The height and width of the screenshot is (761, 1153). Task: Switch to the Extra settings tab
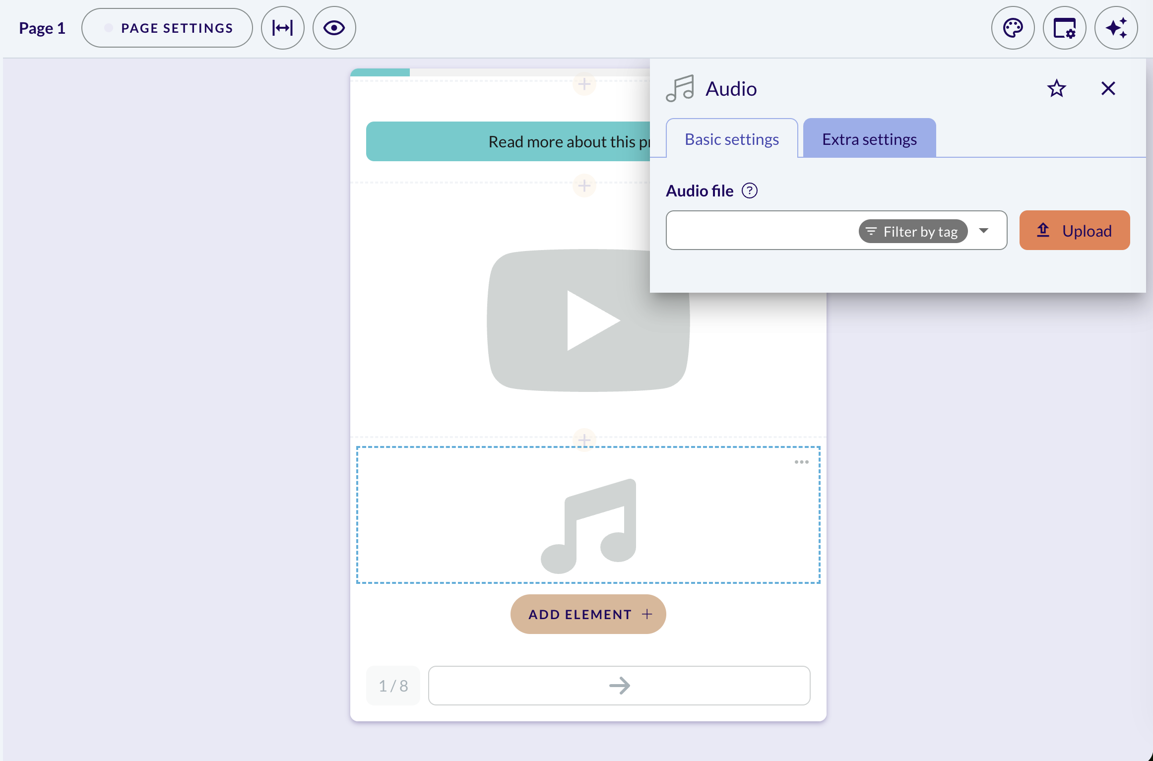tap(870, 139)
